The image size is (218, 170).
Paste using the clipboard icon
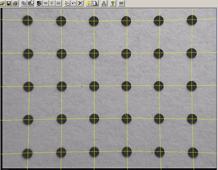click(30, 3)
